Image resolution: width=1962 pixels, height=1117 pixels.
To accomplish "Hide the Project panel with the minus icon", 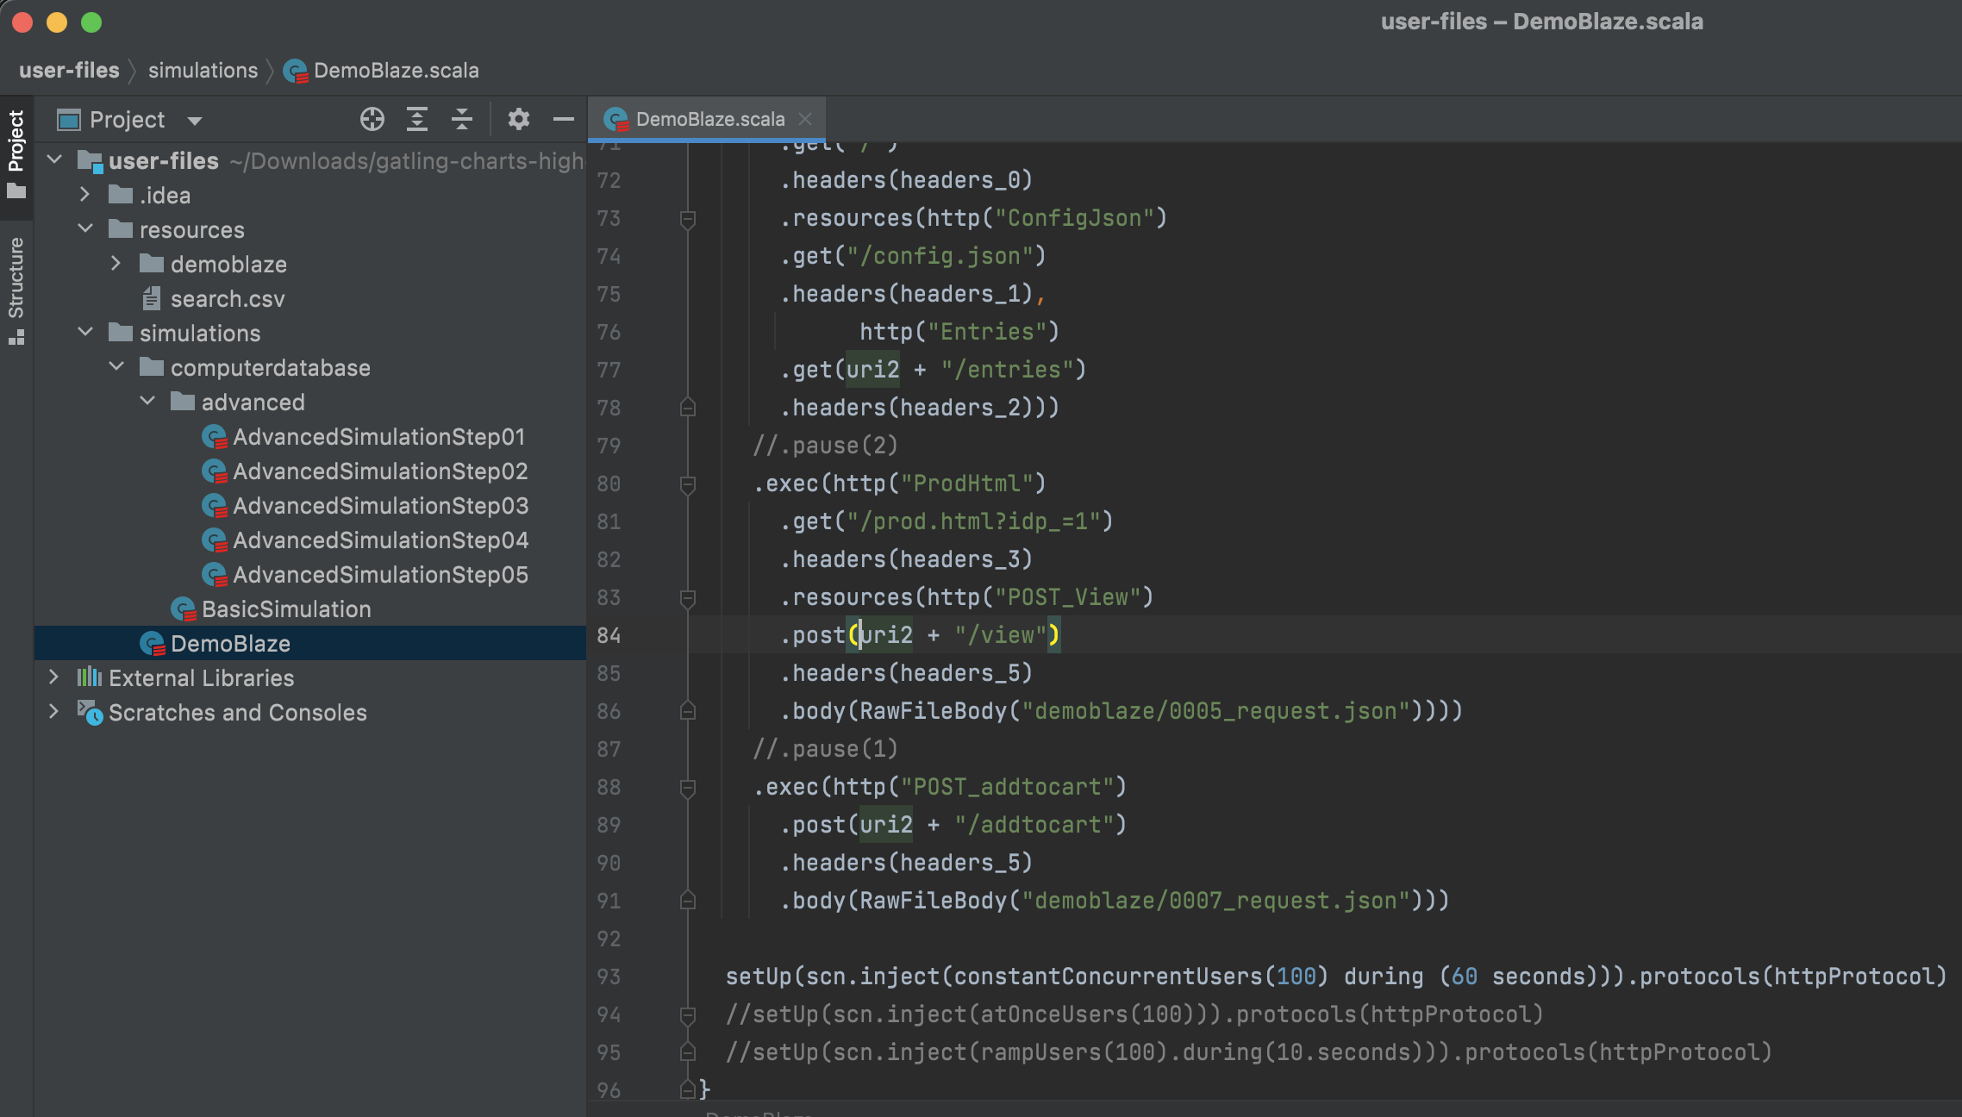I will click(563, 119).
